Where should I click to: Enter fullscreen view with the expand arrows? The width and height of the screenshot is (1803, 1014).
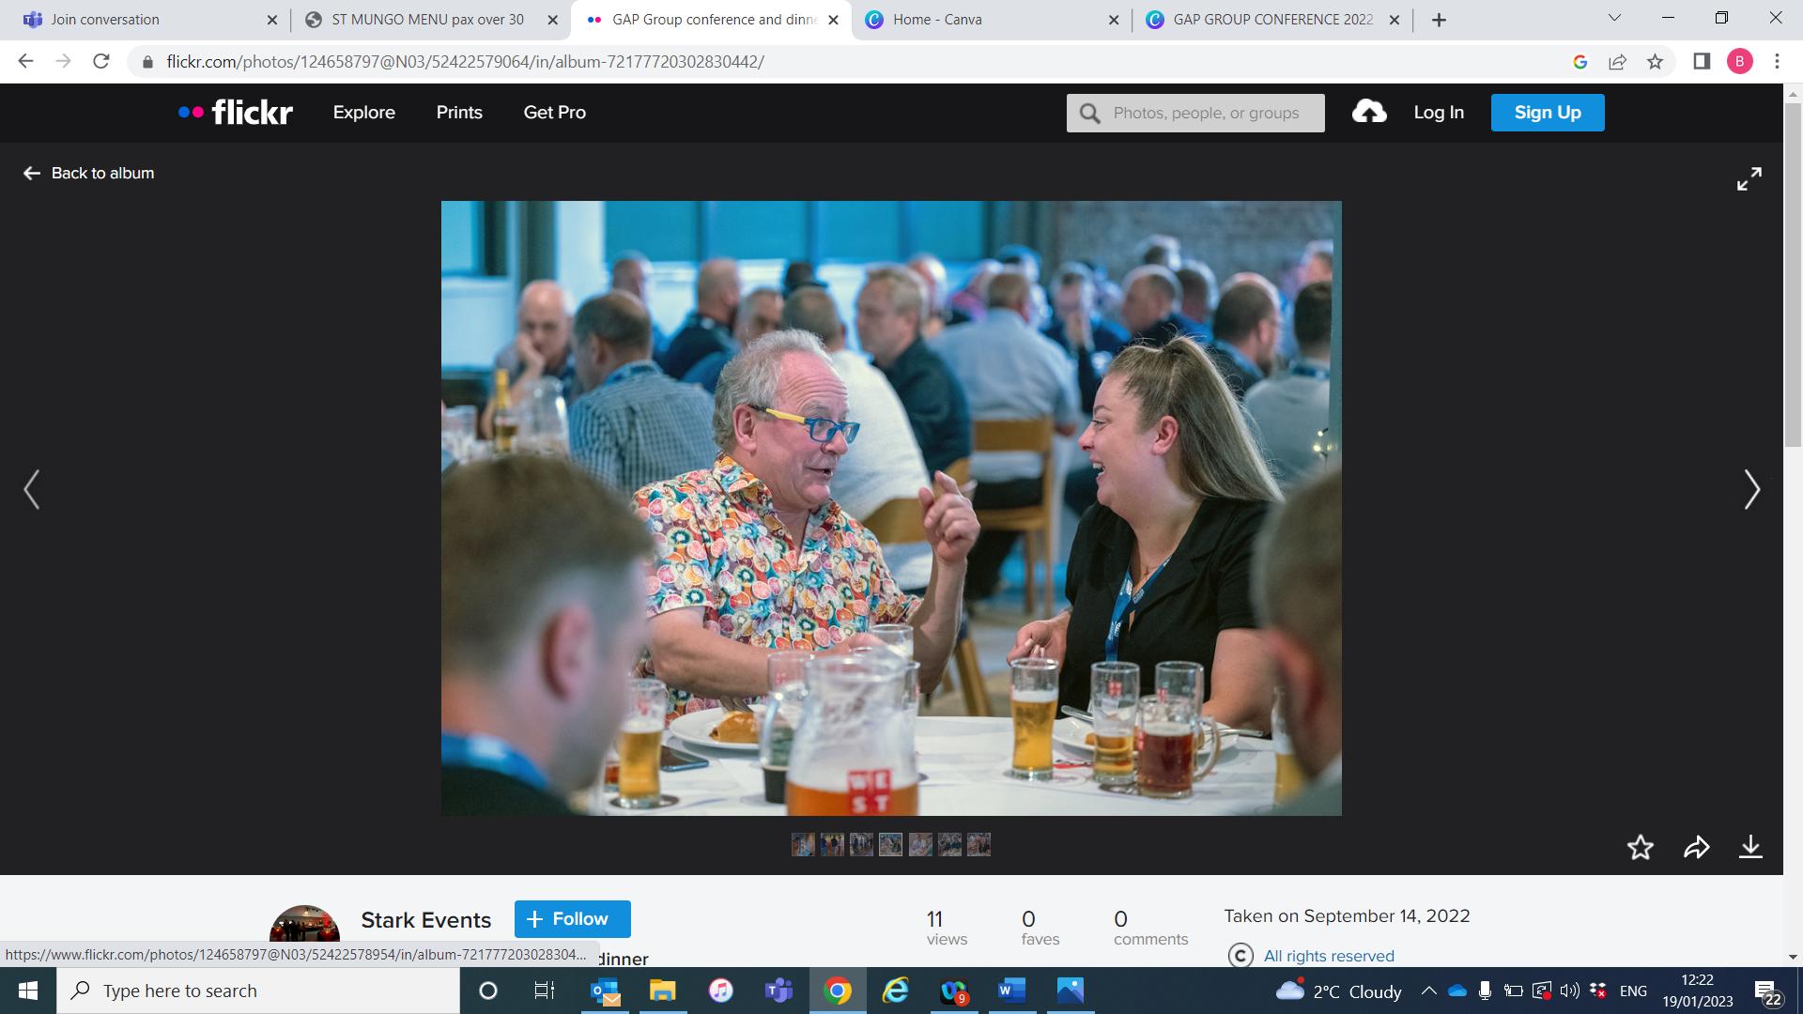point(1749,178)
